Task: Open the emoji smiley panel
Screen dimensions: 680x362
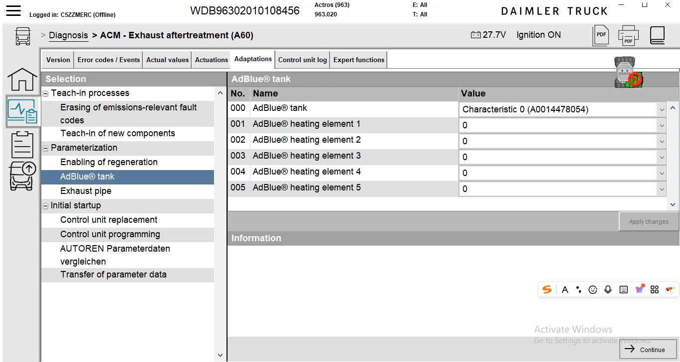Action: pyautogui.click(x=592, y=289)
